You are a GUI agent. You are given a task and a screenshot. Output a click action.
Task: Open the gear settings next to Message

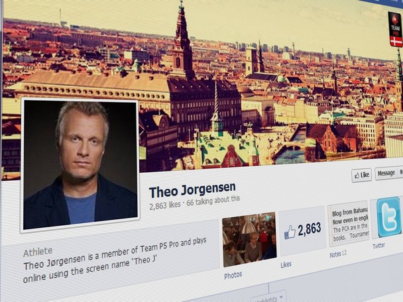click(400, 173)
